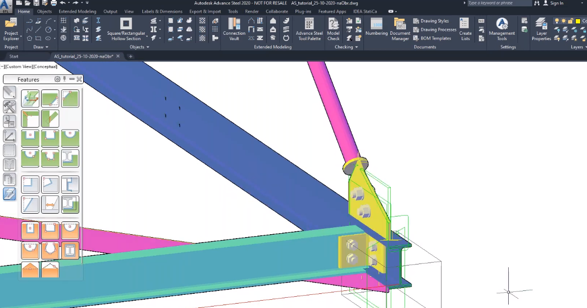Open Features palette settings gear
This screenshot has width=587, height=308.
point(57,79)
